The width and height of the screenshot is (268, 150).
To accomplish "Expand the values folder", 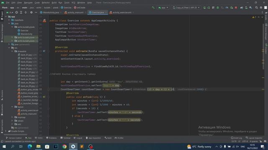I will point(12,121).
